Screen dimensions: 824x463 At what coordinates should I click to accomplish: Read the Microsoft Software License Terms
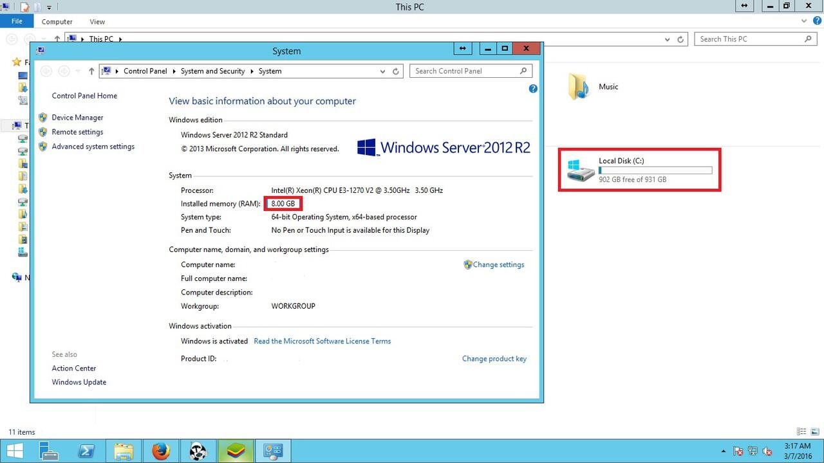click(x=322, y=341)
